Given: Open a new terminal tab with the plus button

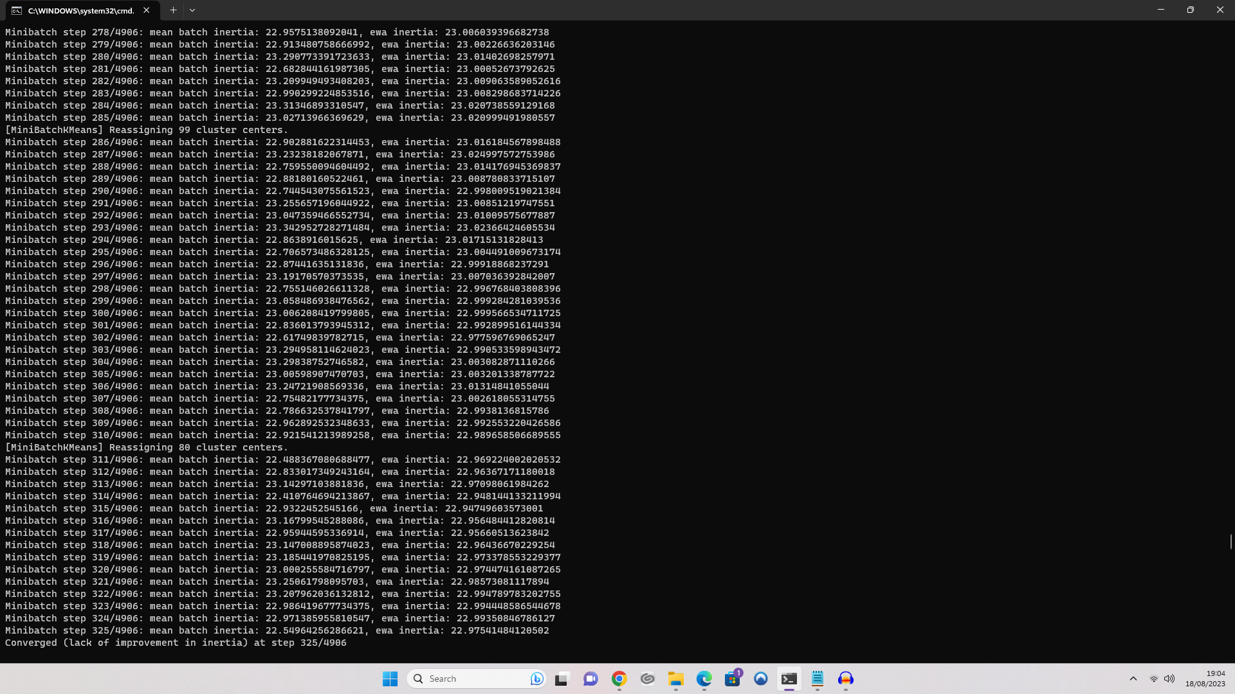Looking at the screenshot, I should click(x=173, y=10).
